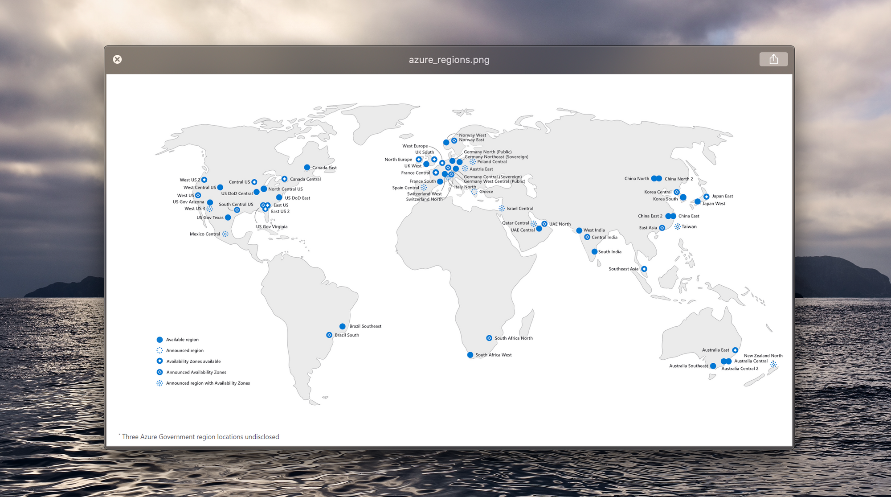Click the Israel Central announced region marker
This screenshot has width=891, height=497.
point(502,208)
